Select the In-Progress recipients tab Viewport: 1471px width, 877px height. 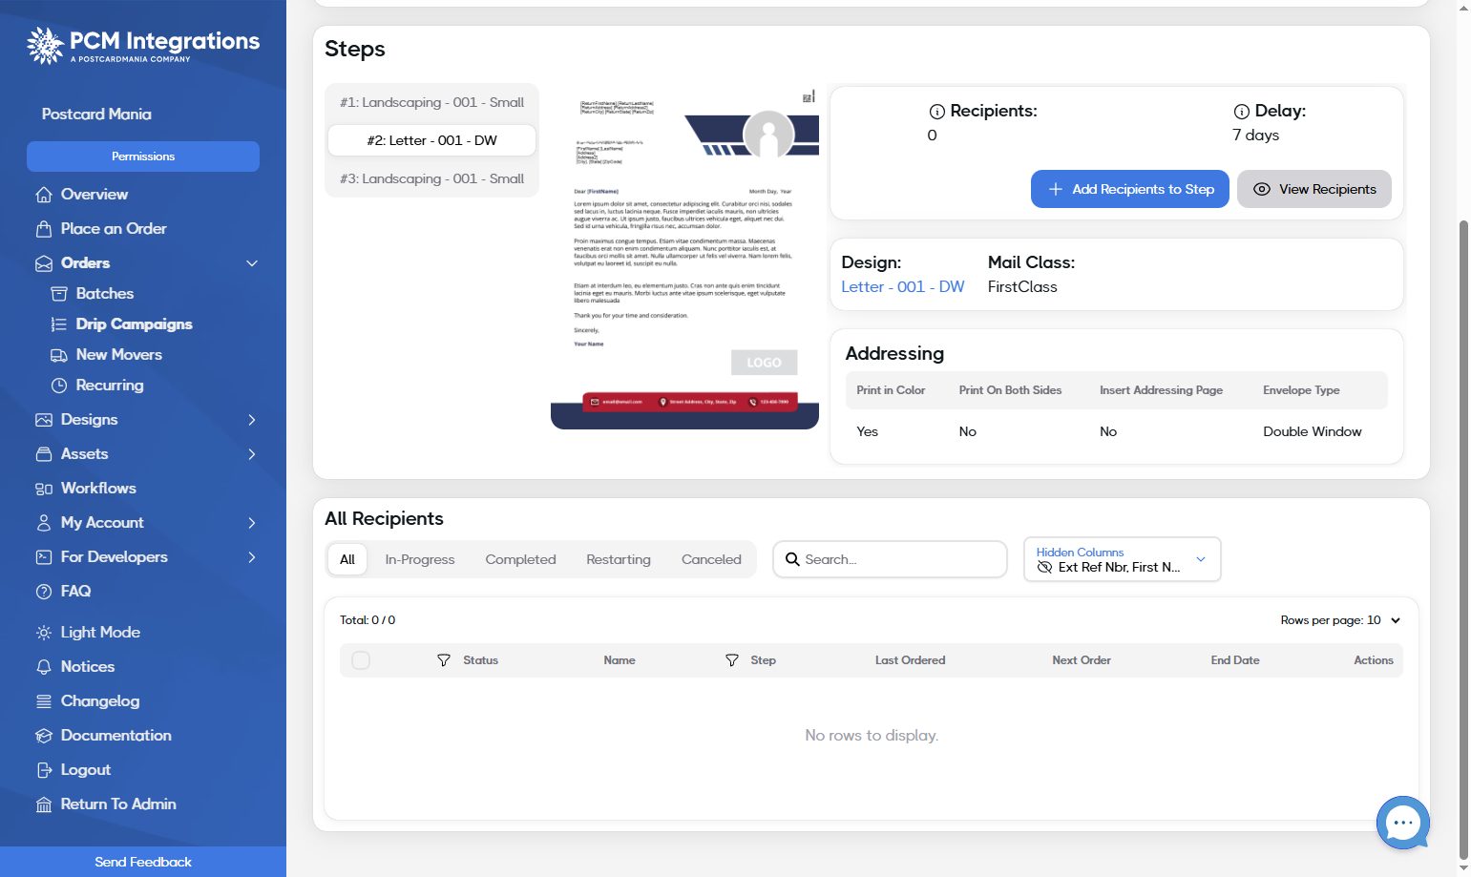pyautogui.click(x=420, y=559)
